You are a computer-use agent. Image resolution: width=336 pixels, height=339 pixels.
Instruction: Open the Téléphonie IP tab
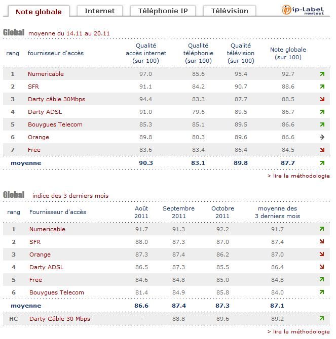pos(159,11)
